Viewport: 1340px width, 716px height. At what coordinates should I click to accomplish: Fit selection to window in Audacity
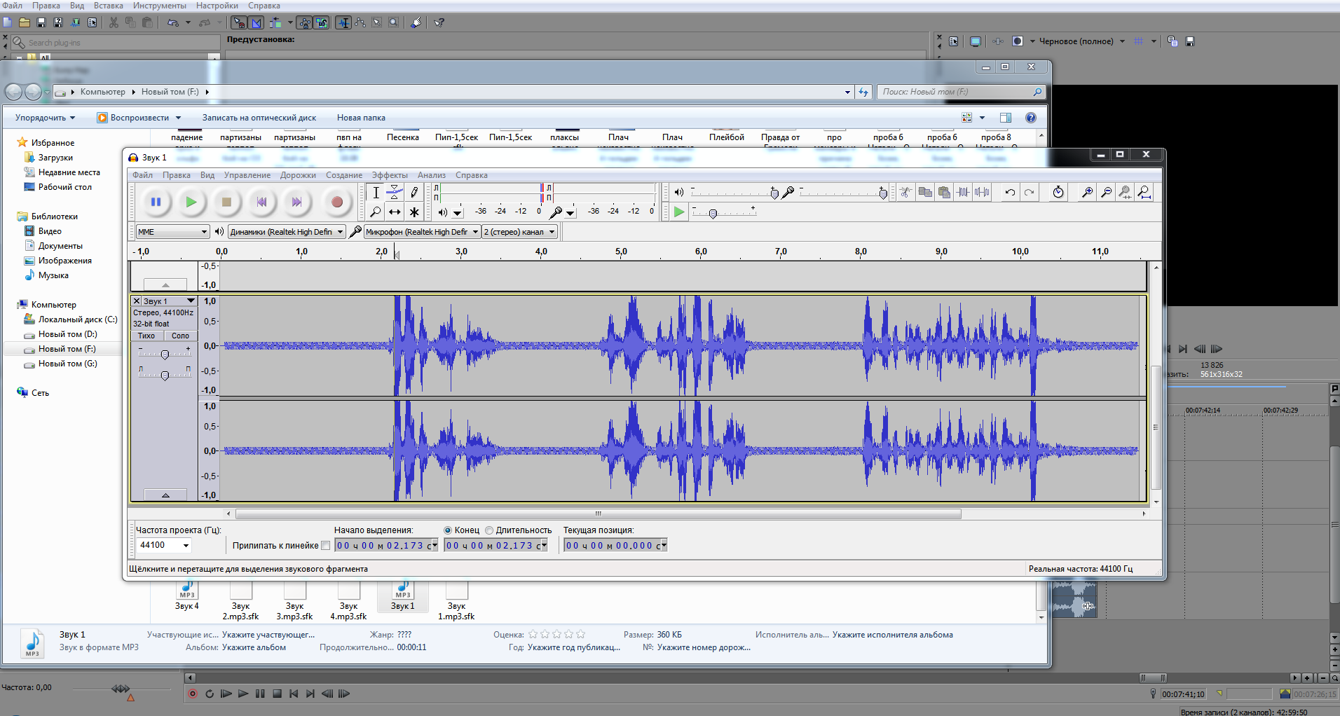1125,192
